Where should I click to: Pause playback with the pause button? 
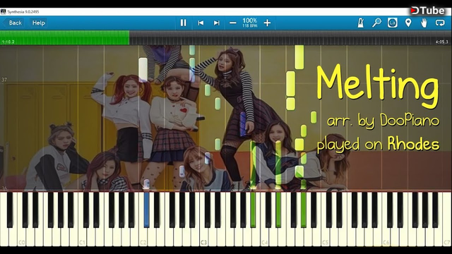[x=183, y=23]
